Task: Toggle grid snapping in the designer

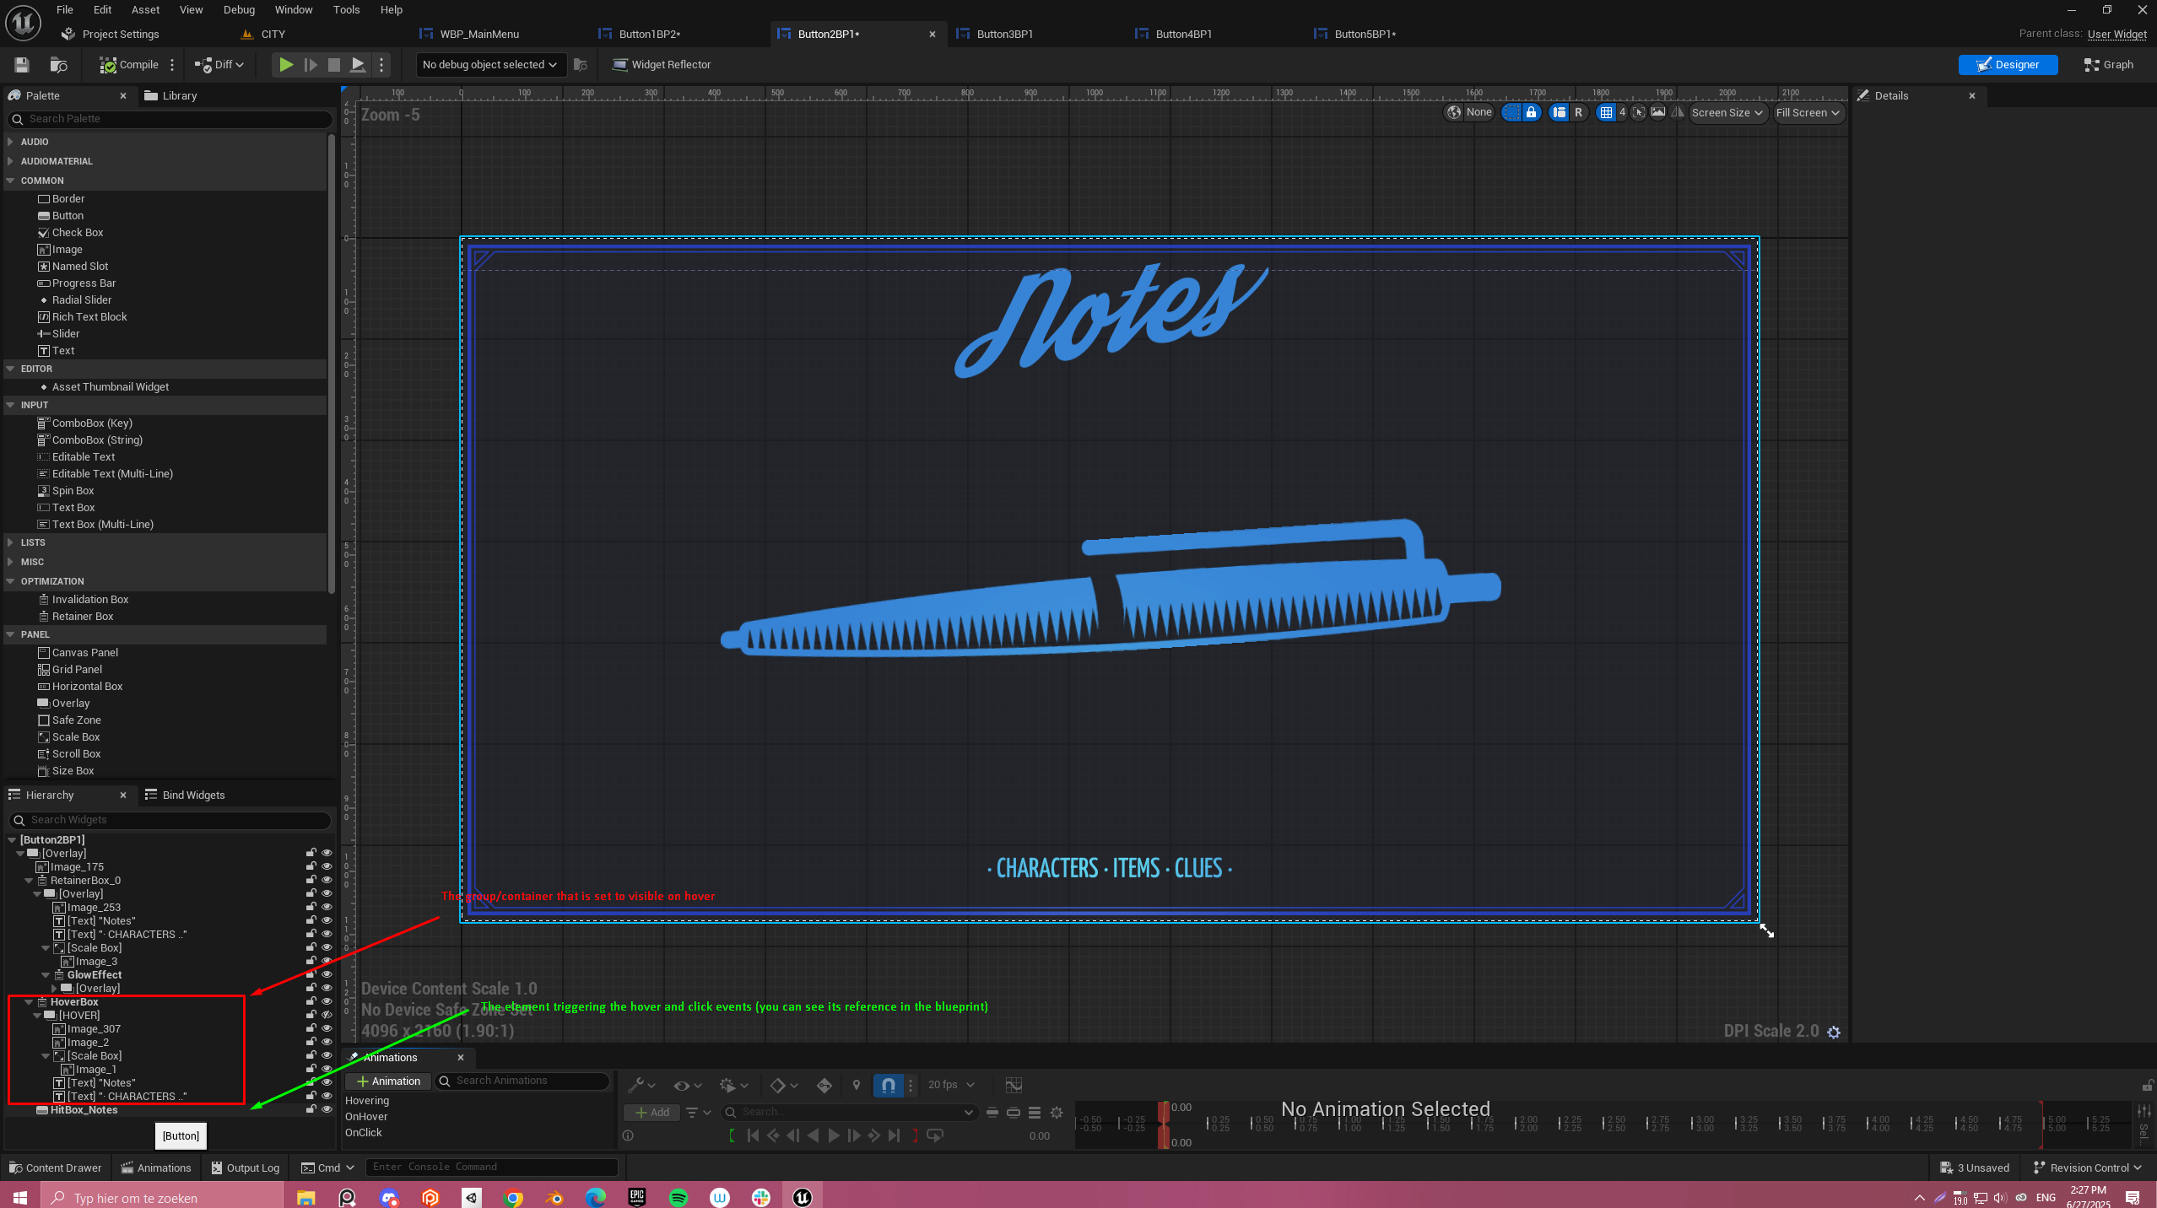Action: click(1606, 112)
